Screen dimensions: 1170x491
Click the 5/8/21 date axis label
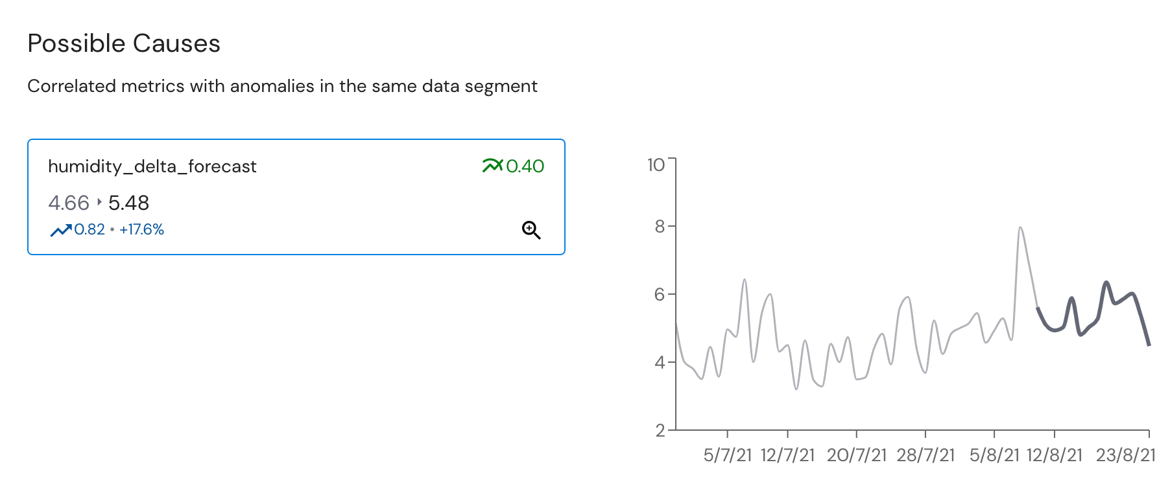click(x=994, y=455)
